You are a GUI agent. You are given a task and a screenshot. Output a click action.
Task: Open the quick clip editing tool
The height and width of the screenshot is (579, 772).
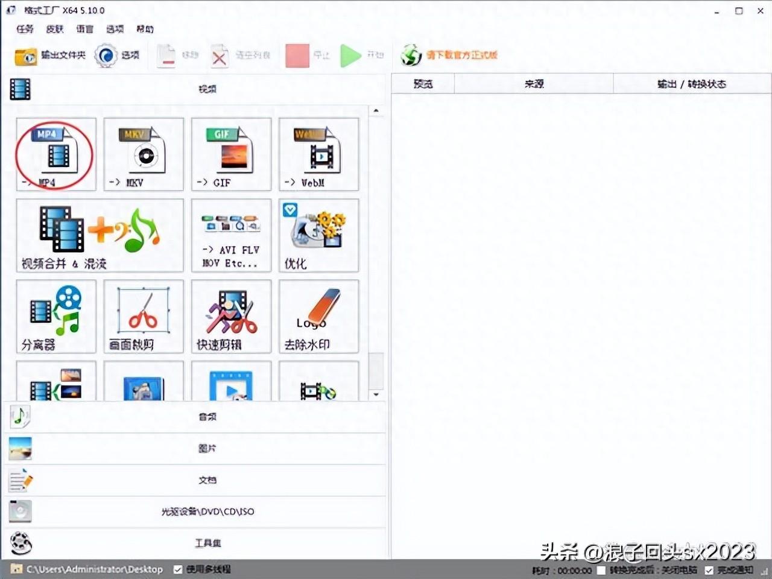point(231,316)
